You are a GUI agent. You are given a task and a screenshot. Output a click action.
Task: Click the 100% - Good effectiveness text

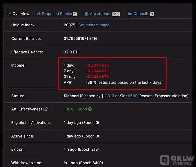[x=75, y=109]
